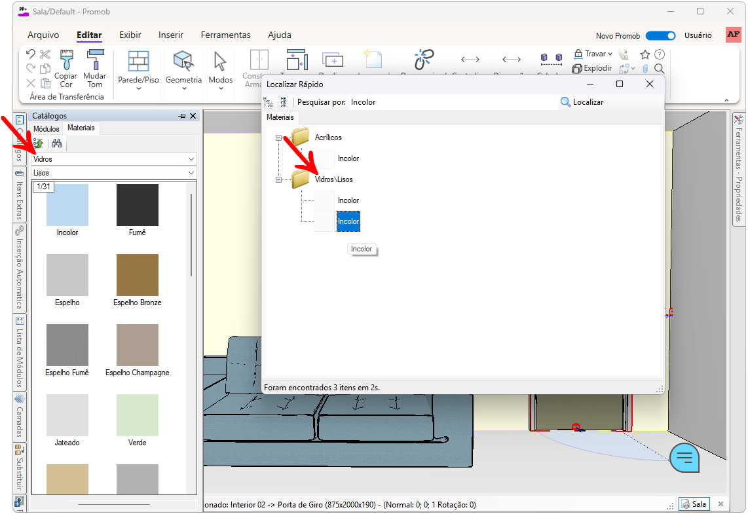Click the broken chain link icon in ribbon
The width and height of the screenshot is (748, 516).
[424, 60]
